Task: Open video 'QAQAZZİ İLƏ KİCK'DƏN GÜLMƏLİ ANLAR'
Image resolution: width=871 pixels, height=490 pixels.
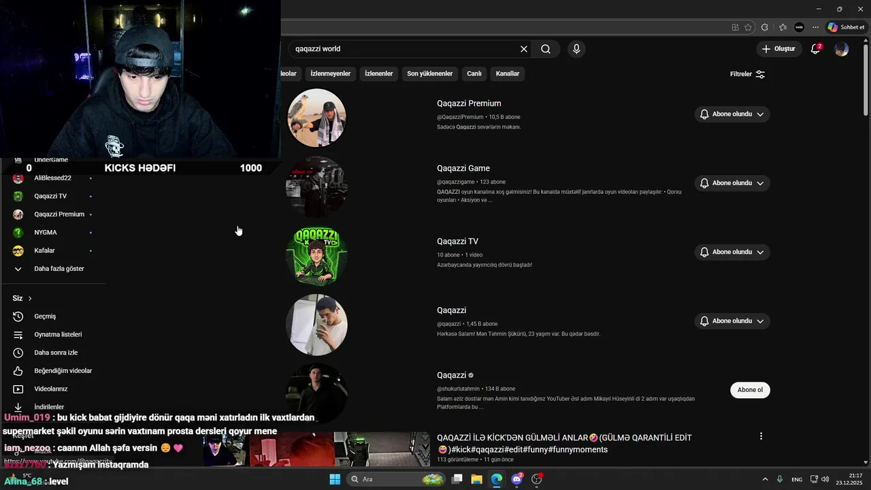Action: pos(564,444)
